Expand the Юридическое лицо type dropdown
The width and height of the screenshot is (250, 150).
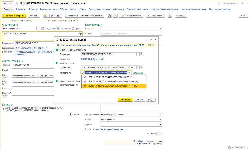point(38,28)
